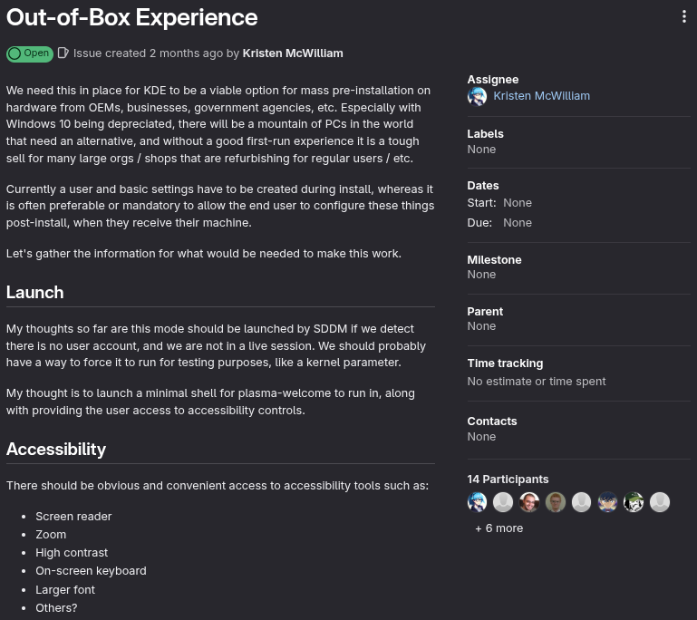The image size is (697, 620).
Task: Click the 'Screen reader' list item
Action: [x=73, y=517]
